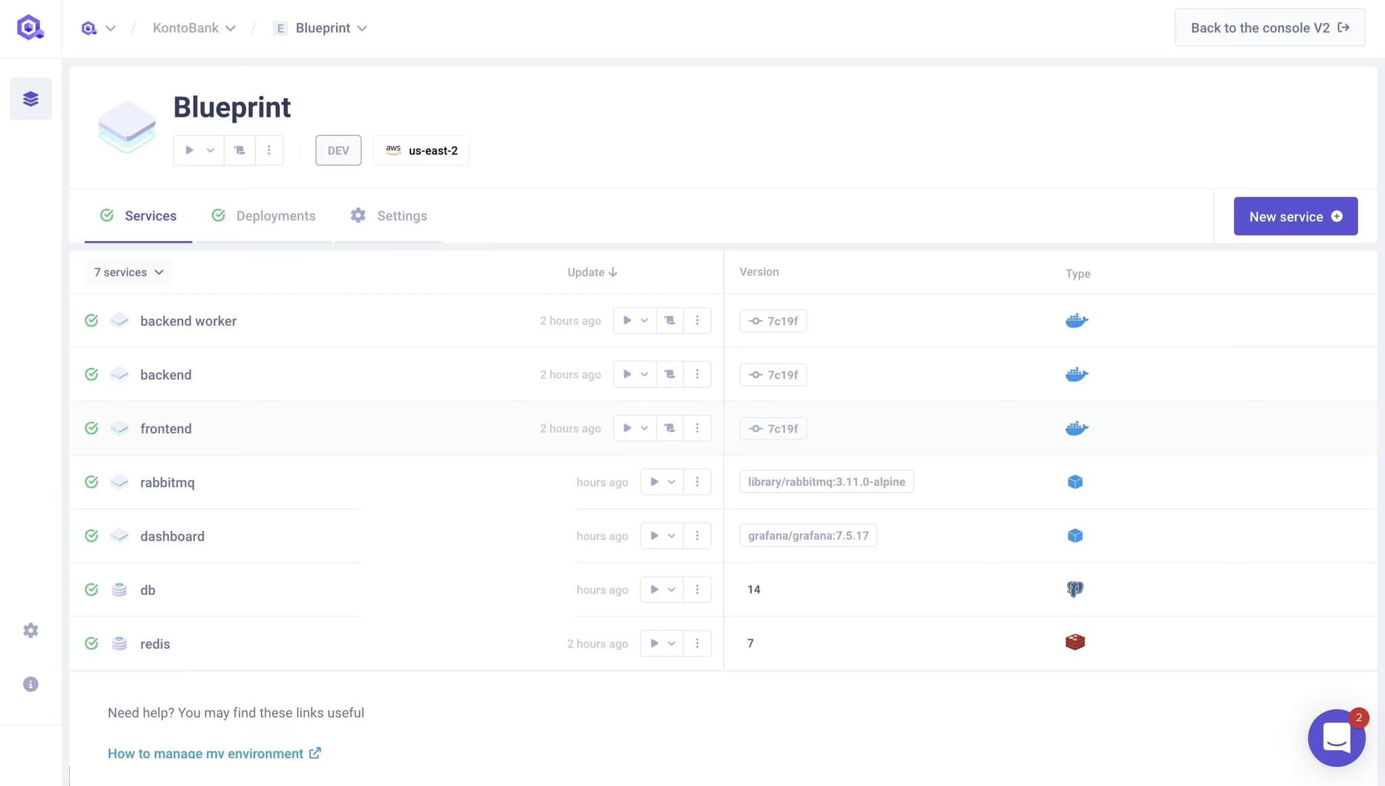Open How to manage my environment link

(214, 753)
